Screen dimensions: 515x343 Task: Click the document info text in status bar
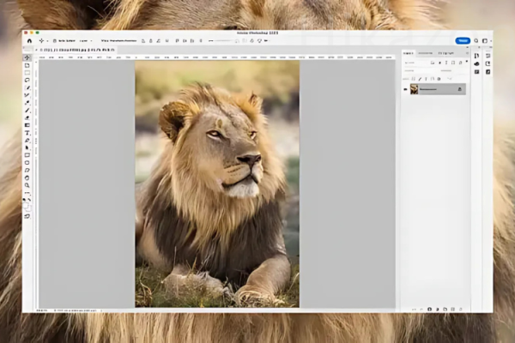click(x=76, y=310)
